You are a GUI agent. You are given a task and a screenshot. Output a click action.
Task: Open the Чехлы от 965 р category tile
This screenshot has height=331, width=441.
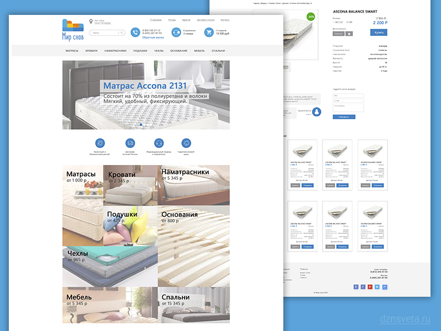point(110,266)
